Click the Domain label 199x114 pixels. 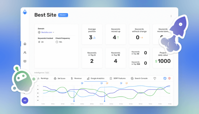click(x=41, y=29)
